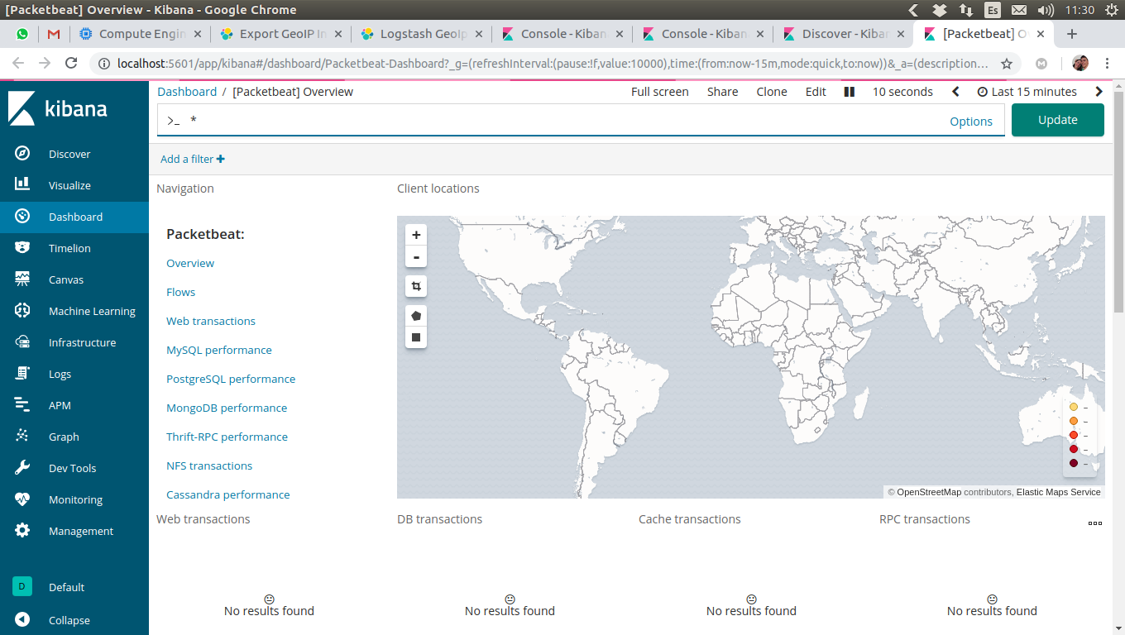Open the Monitoring heartbeat icon
The width and height of the screenshot is (1125, 635).
(x=22, y=499)
